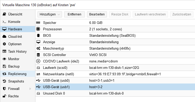Go to the Backup section

[x=18, y=66]
